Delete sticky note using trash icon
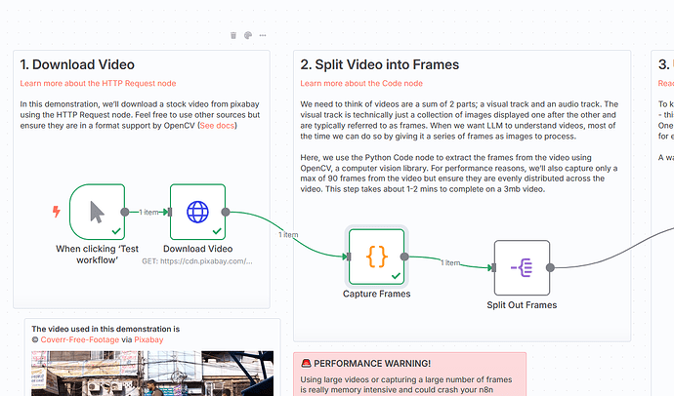The width and height of the screenshot is (674, 396). click(233, 35)
